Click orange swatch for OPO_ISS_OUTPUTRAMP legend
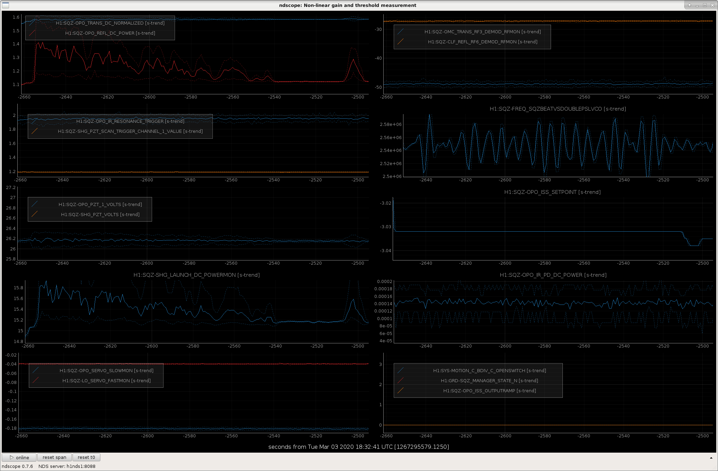Screen dimensions: 718x471 (x=400, y=391)
